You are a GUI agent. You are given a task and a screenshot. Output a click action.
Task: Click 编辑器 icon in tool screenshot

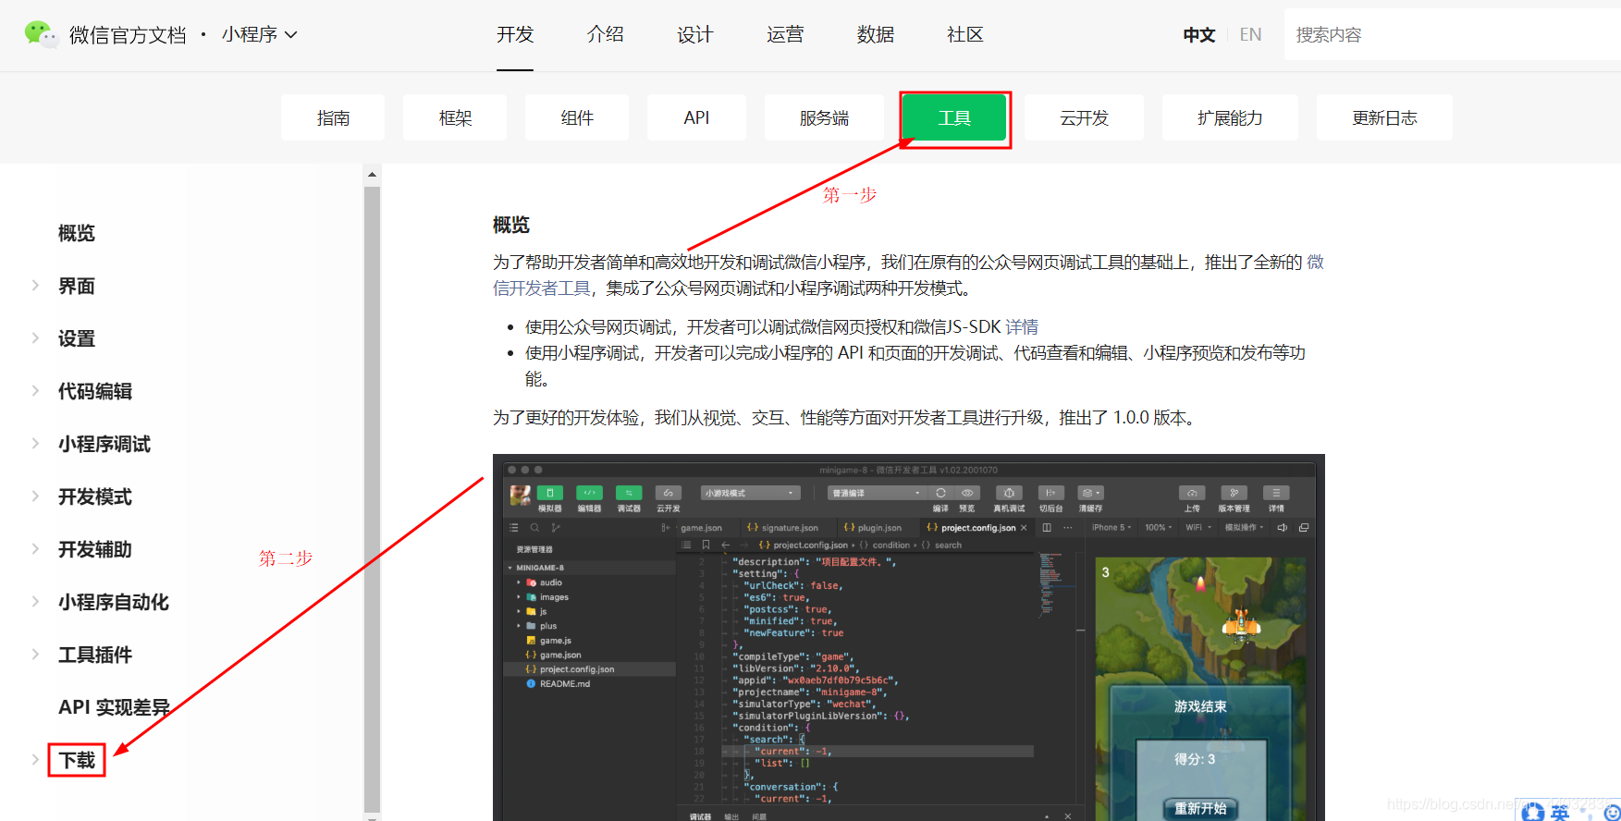[589, 493]
